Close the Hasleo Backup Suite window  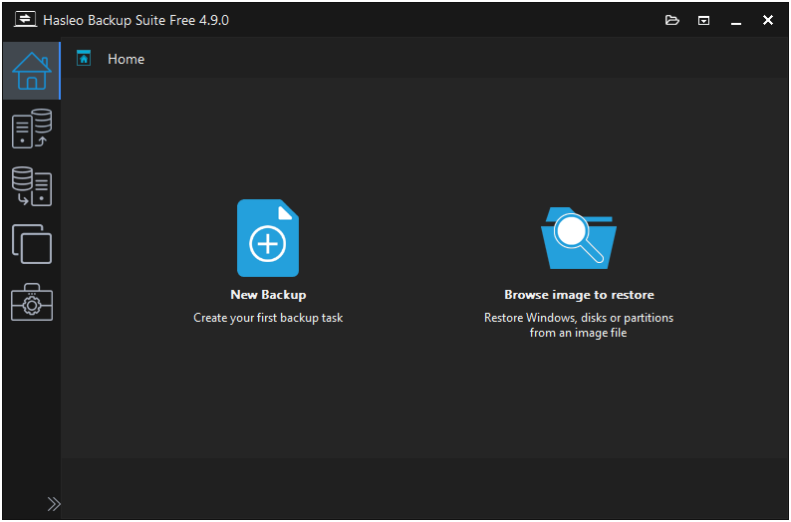pyautogui.click(x=768, y=20)
